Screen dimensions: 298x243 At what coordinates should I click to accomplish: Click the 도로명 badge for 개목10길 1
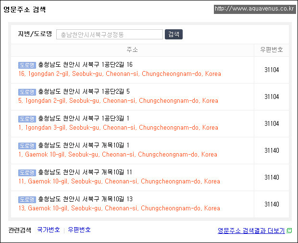(x=27, y=146)
